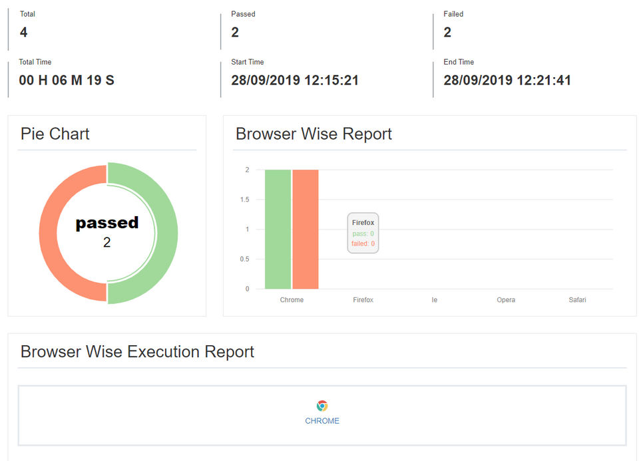Click the Total count value 4
639x461 pixels.
[24, 32]
